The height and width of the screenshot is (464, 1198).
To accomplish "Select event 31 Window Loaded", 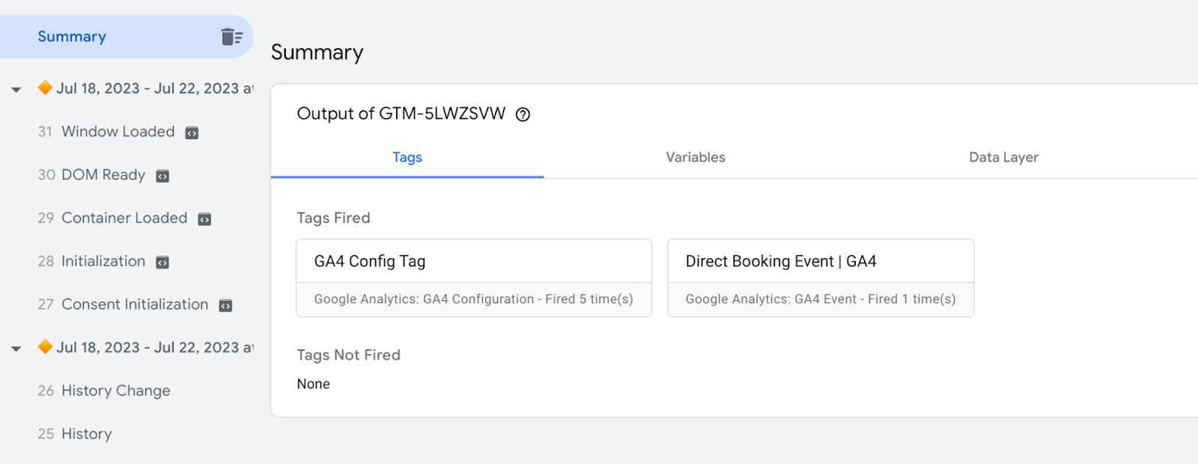I will point(118,132).
